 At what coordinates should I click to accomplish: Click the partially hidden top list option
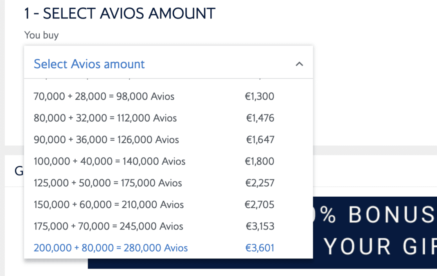[168, 80]
